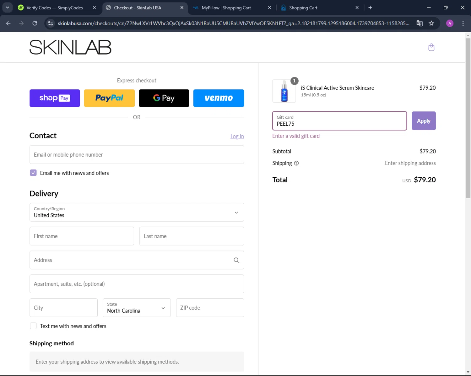Reload the checkout page
The height and width of the screenshot is (376, 471).
[35, 23]
